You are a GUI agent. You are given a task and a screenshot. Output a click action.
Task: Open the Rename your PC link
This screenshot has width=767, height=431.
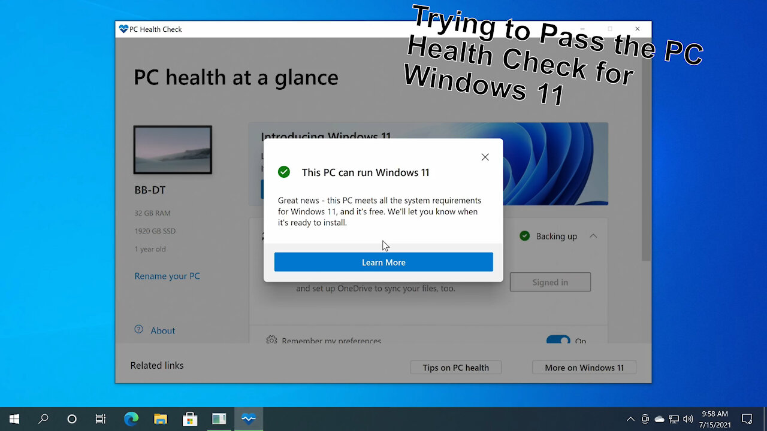click(x=167, y=276)
